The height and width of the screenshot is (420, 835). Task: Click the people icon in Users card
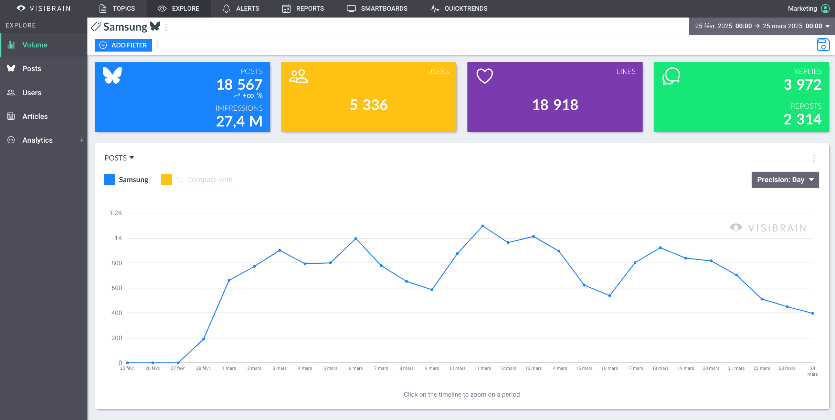(x=298, y=76)
